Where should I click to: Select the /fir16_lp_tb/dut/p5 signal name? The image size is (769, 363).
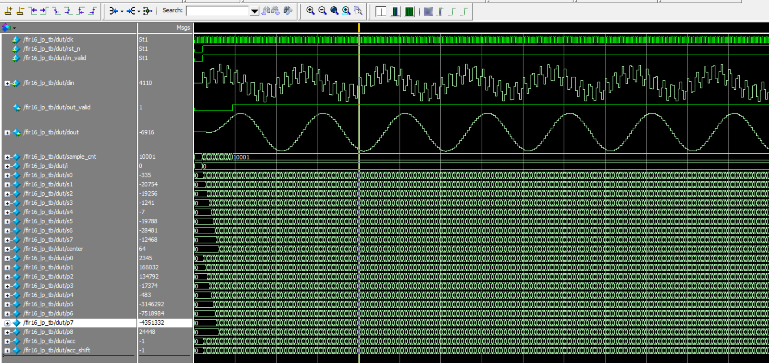[x=48, y=304]
